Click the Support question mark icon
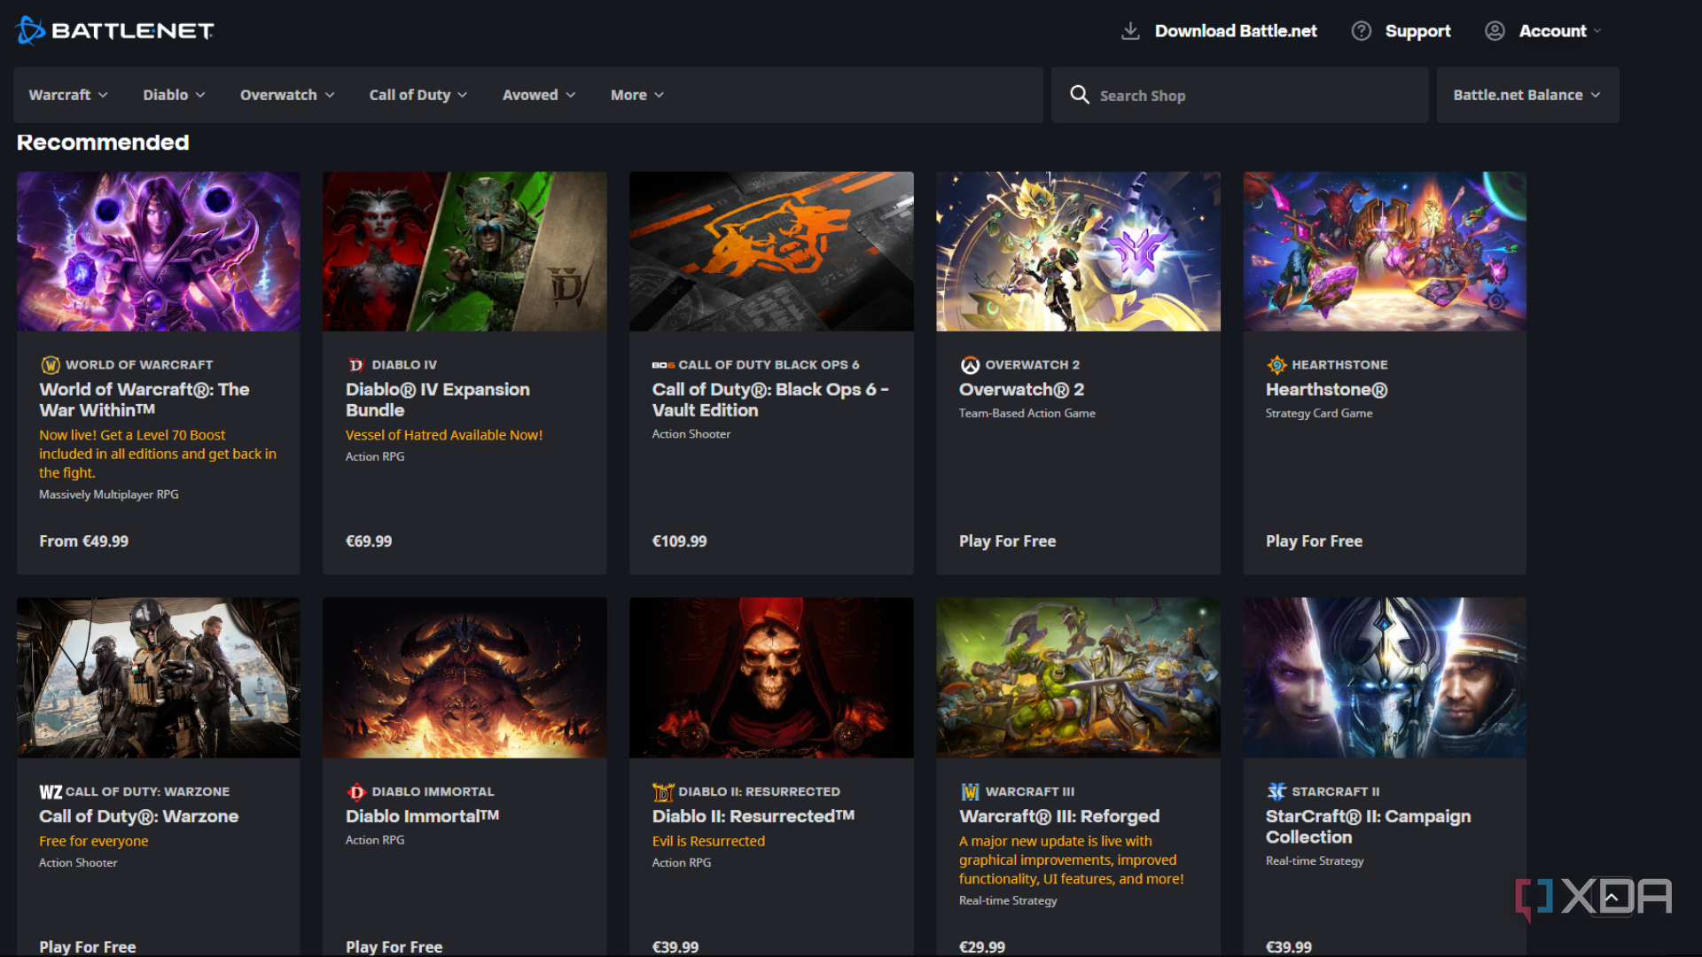The height and width of the screenshot is (957, 1702). pos(1362,31)
